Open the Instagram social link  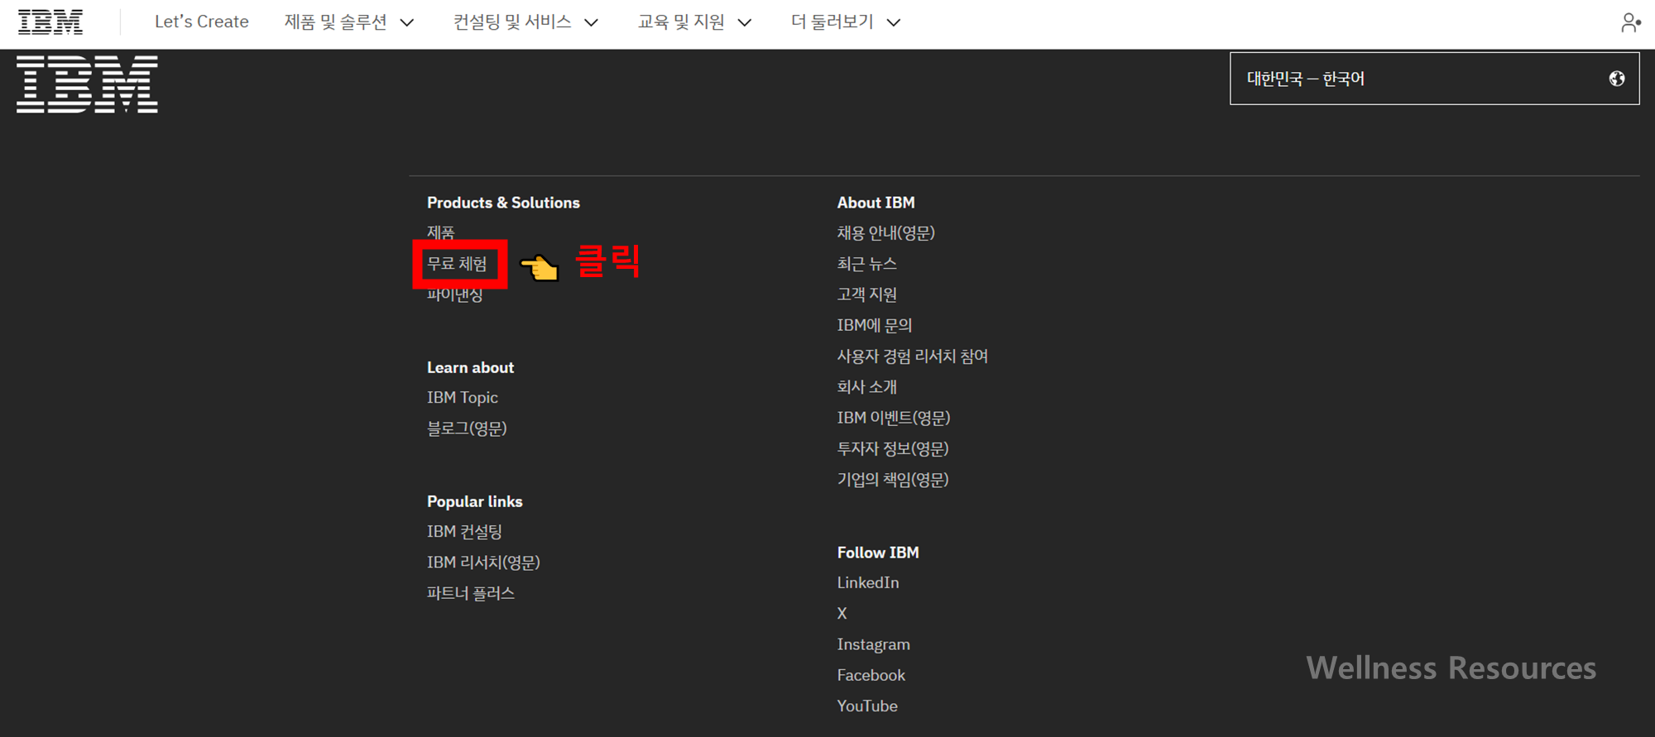pyautogui.click(x=874, y=644)
